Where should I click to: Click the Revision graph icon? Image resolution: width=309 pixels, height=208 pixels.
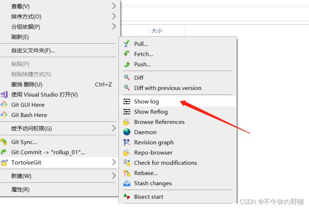point(127,142)
